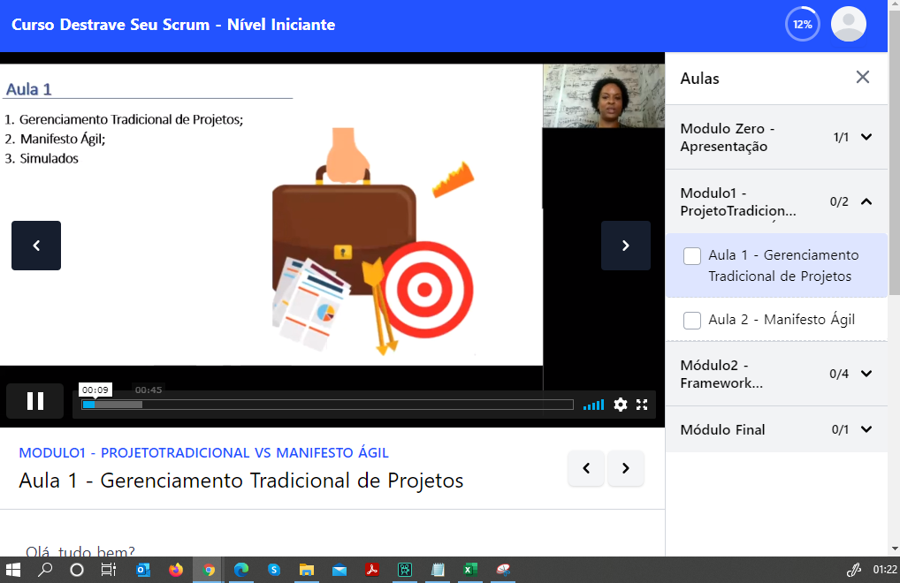
Task: Select Aula 2 - Manifesto Ágil lesson
Action: pyautogui.click(x=782, y=320)
